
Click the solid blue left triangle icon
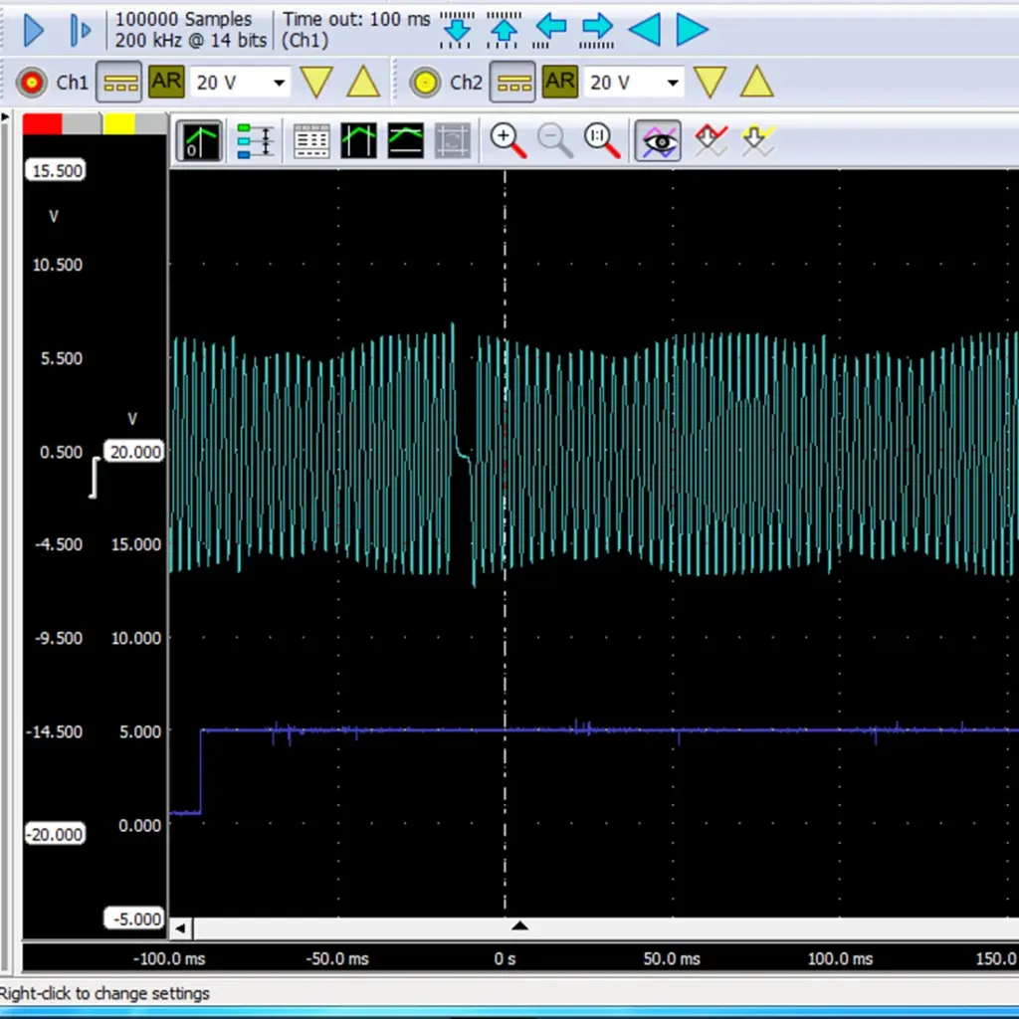pos(645,30)
